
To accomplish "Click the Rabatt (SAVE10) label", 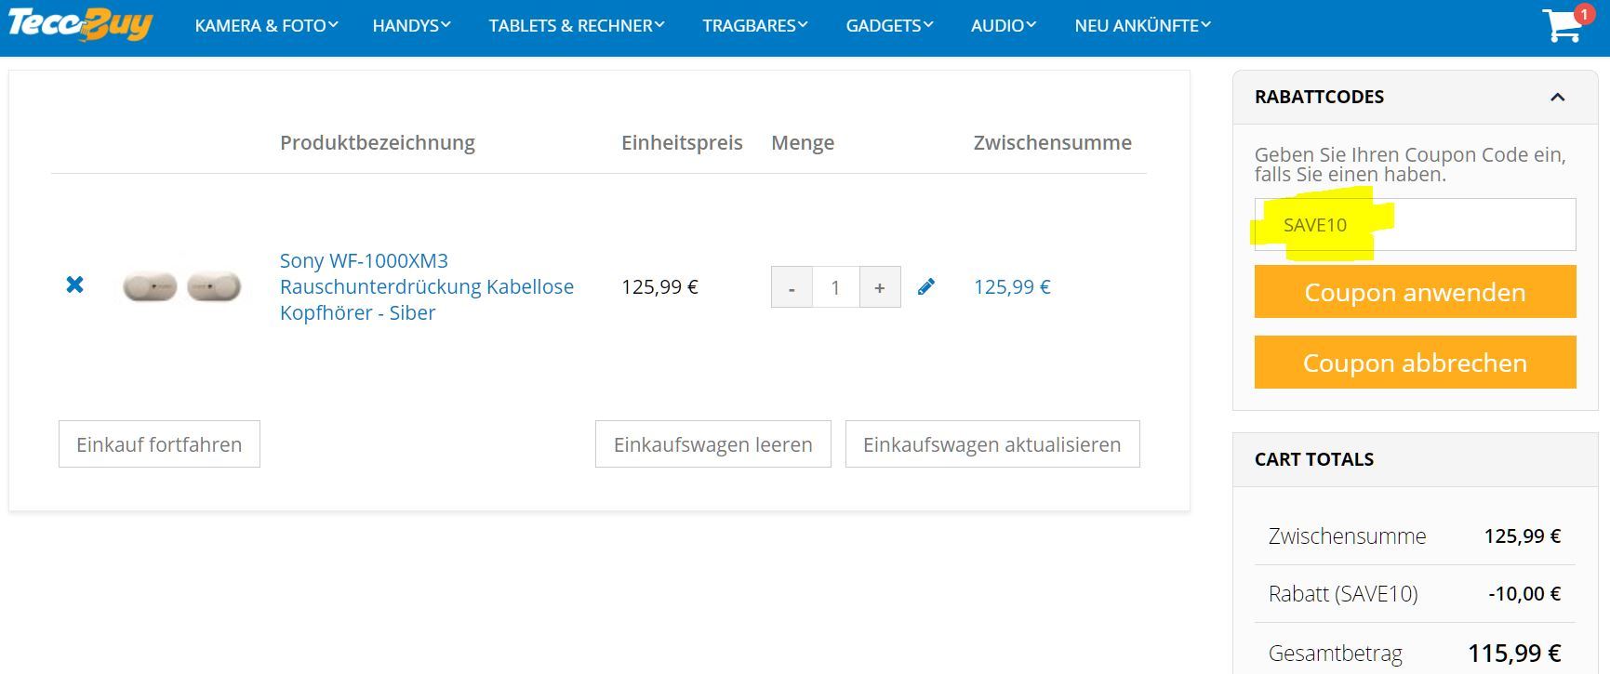I will point(1343,593).
